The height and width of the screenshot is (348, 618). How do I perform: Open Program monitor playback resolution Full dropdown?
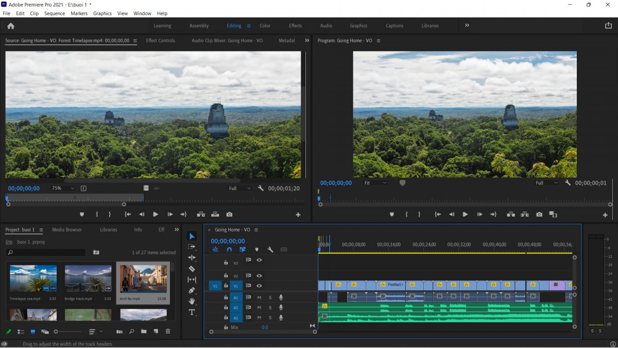click(x=546, y=183)
